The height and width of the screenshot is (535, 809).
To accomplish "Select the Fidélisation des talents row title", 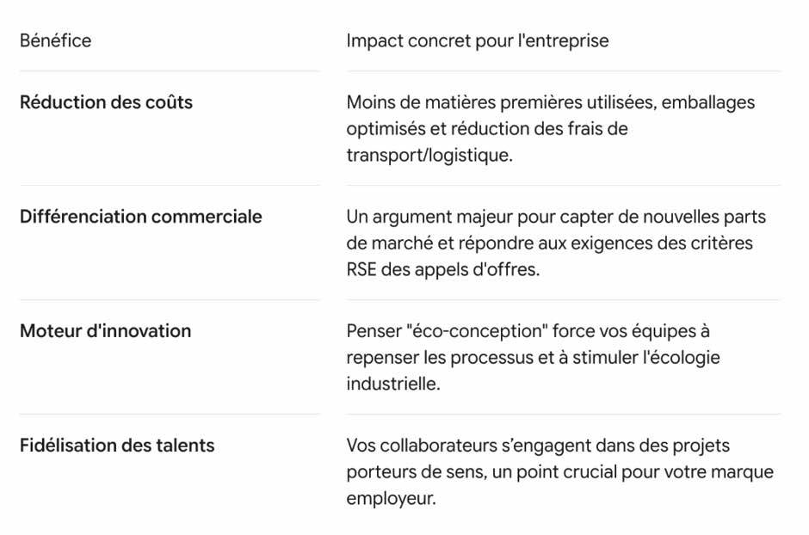I will (116, 446).
